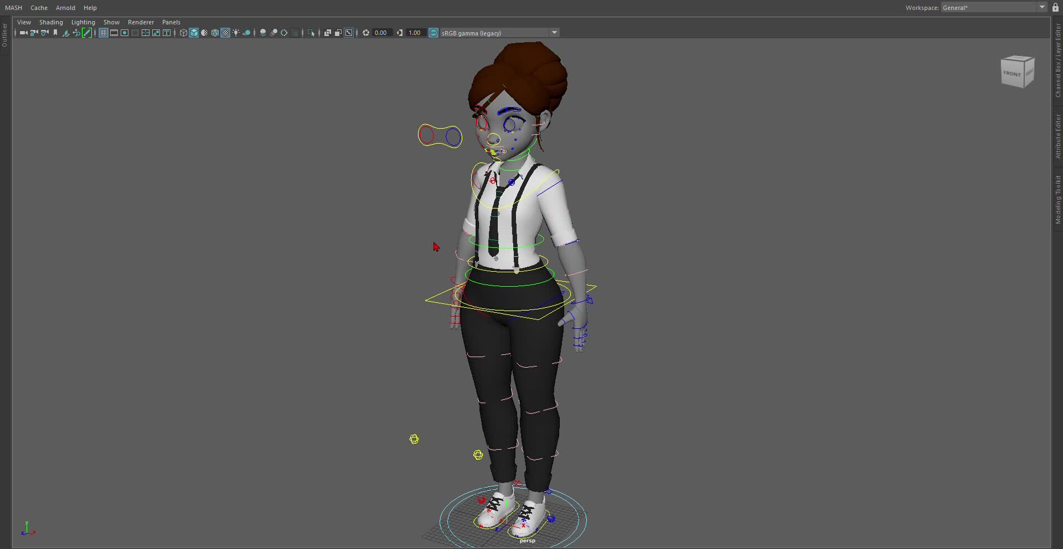The width and height of the screenshot is (1063, 549).
Task: Expand the Renderer menu
Action: pos(141,22)
